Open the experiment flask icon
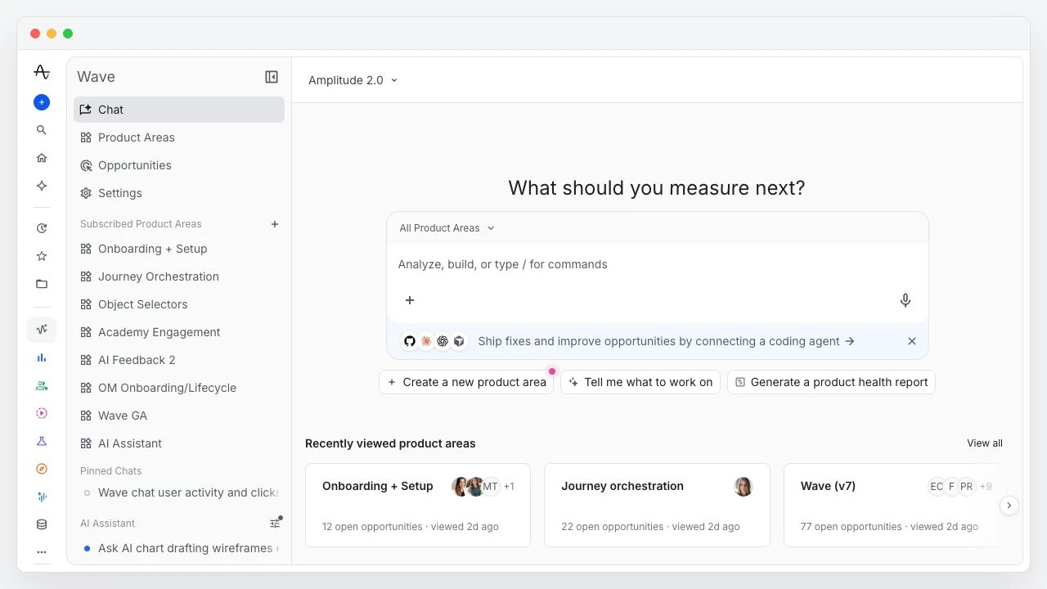 point(42,441)
